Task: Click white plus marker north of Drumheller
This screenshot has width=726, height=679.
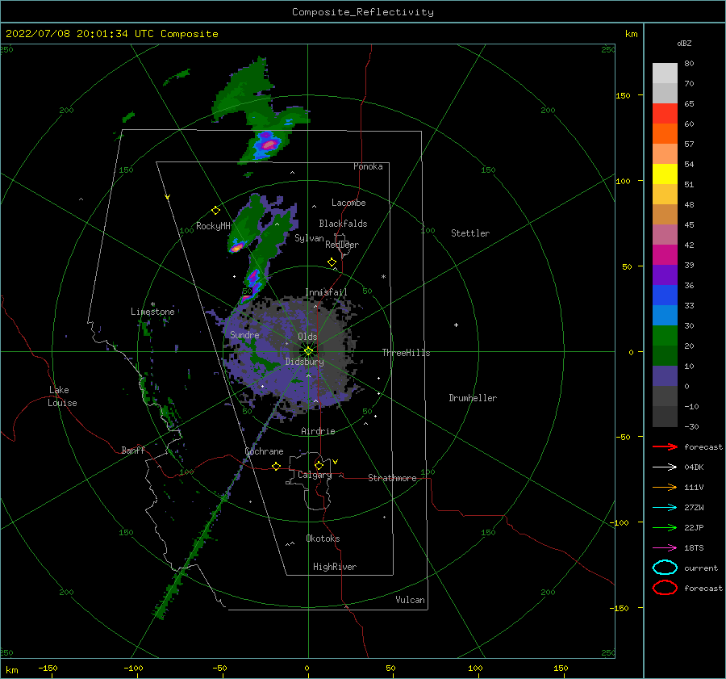Action: (456, 325)
